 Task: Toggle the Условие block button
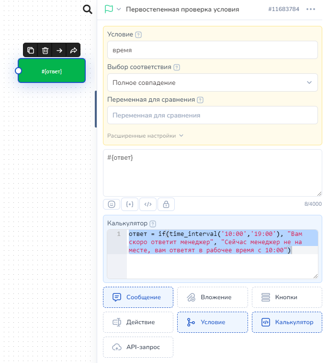pos(212,322)
